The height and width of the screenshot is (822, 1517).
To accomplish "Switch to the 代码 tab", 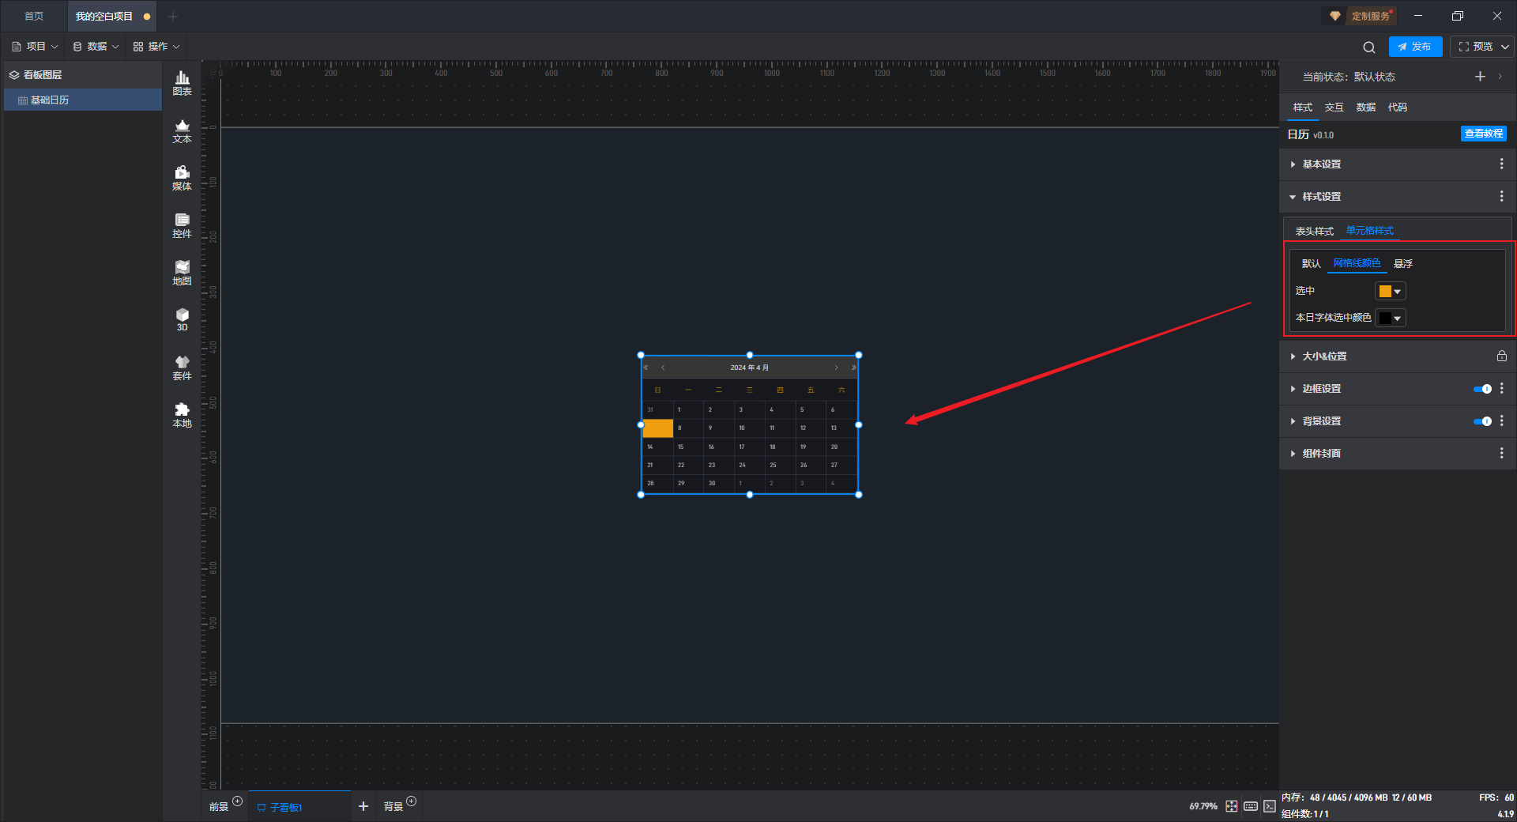I will [1397, 107].
